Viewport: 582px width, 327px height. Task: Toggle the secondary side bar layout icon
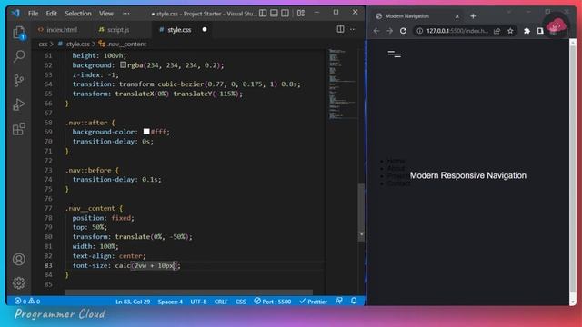(x=285, y=13)
